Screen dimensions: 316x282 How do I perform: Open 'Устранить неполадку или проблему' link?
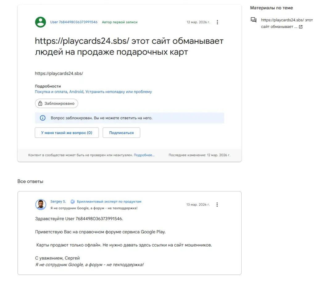[x=118, y=92]
